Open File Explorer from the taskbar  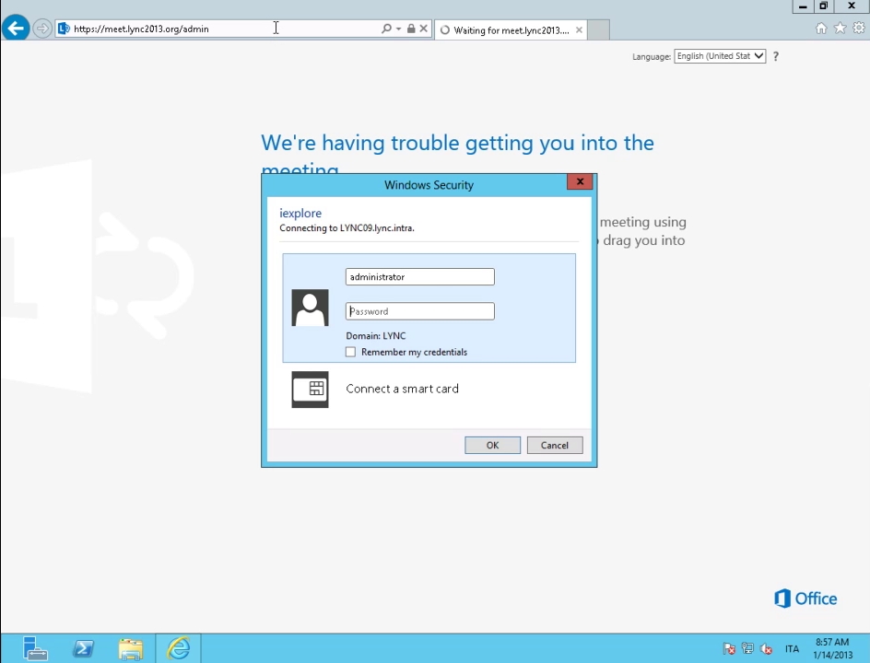(131, 648)
